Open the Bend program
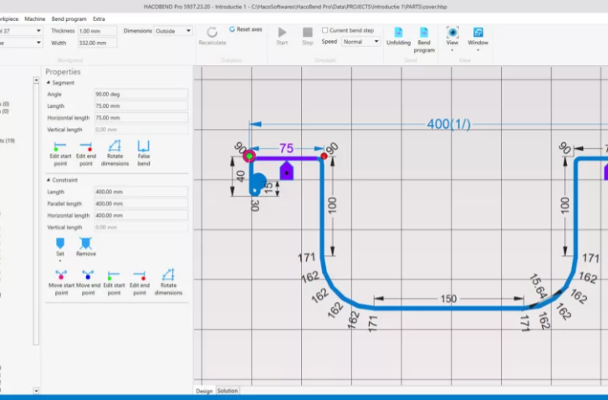 coord(424,37)
